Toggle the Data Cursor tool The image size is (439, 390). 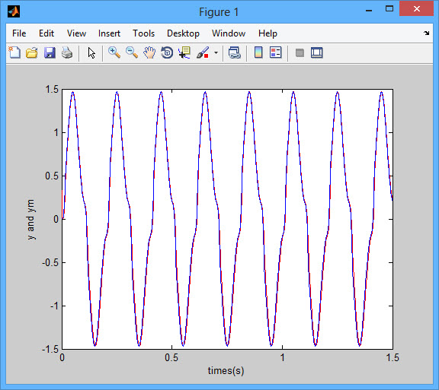[184, 52]
